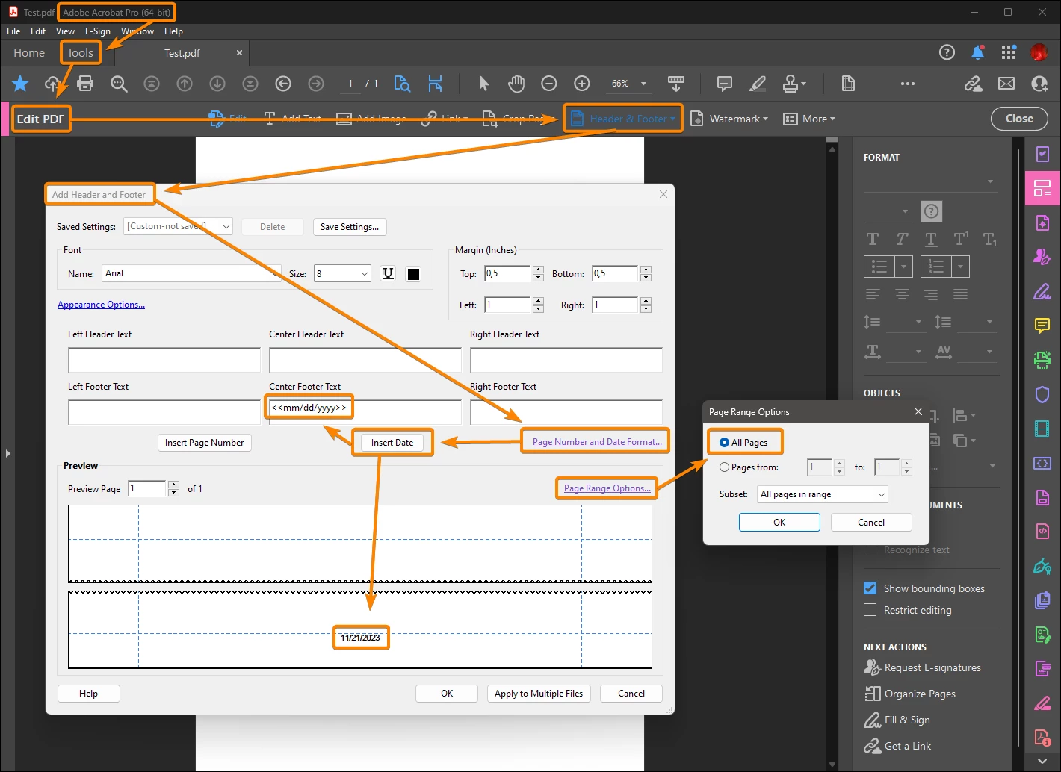Click the zoom in plus icon

tap(582, 84)
